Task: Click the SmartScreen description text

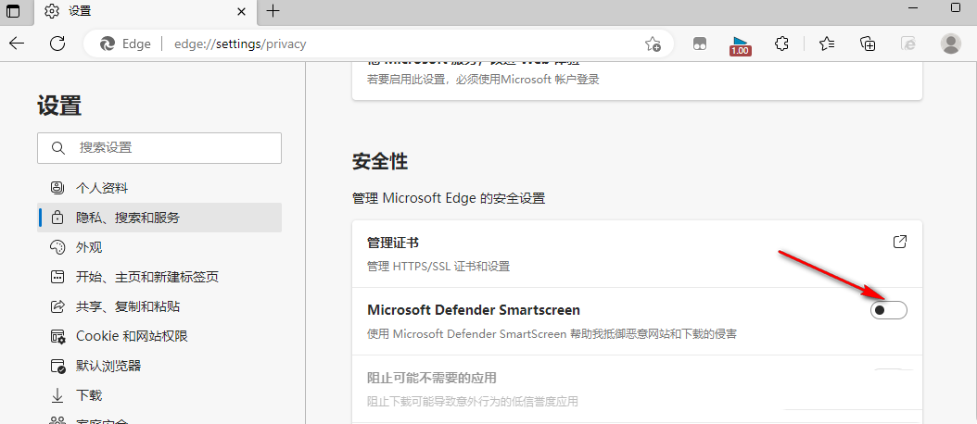Action: point(552,334)
